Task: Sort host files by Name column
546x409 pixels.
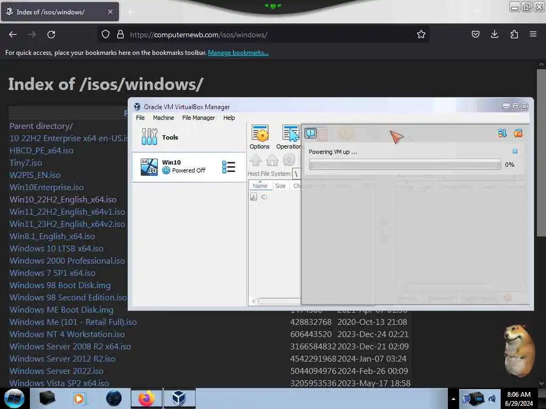Action: [x=260, y=186]
